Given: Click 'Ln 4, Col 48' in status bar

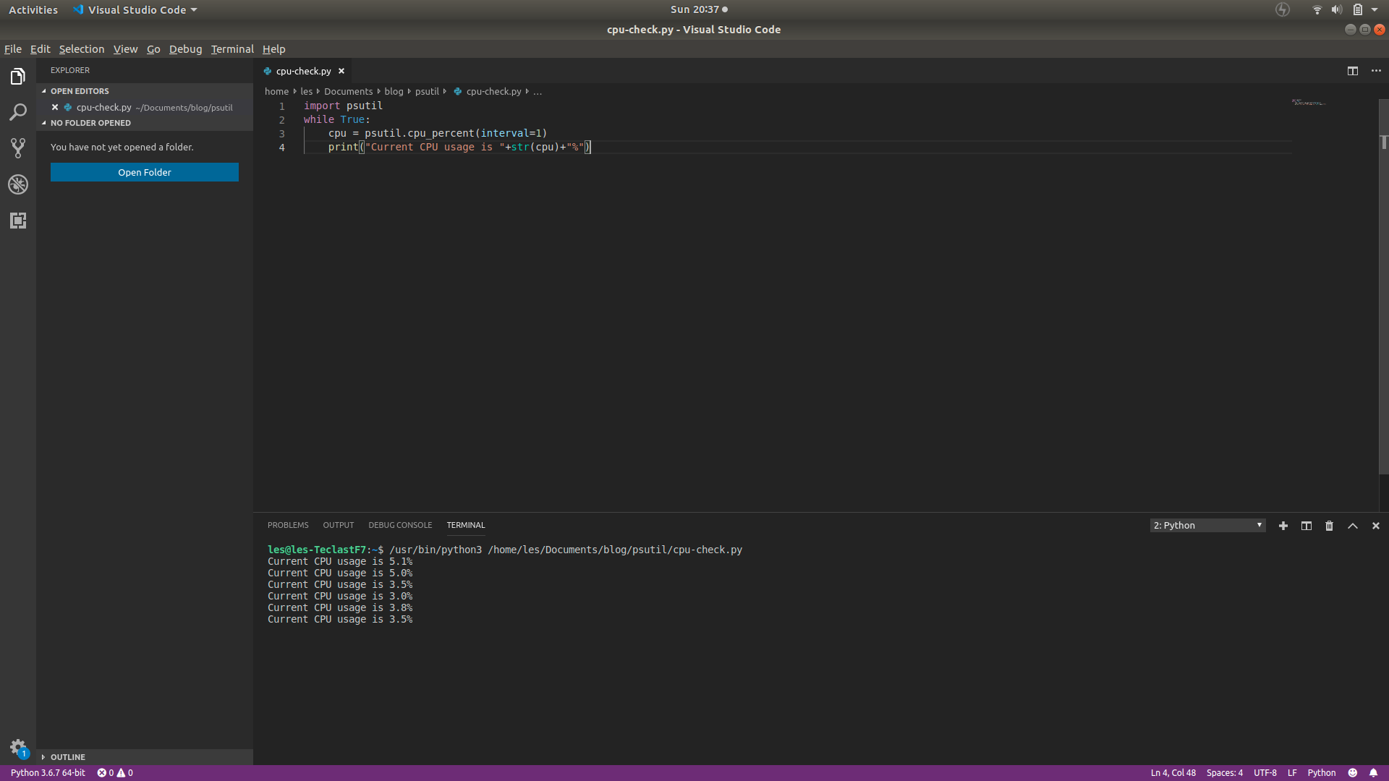Looking at the screenshot, I should point(1173,773).
